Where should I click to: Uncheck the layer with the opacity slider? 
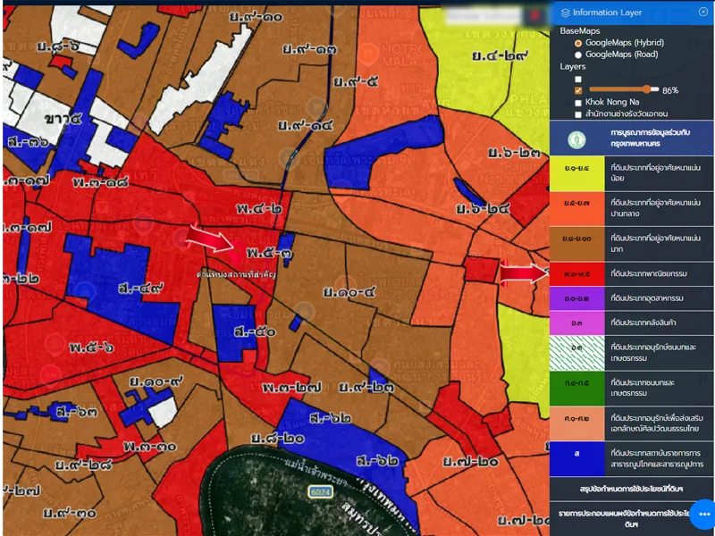click(x=578, y=90)
